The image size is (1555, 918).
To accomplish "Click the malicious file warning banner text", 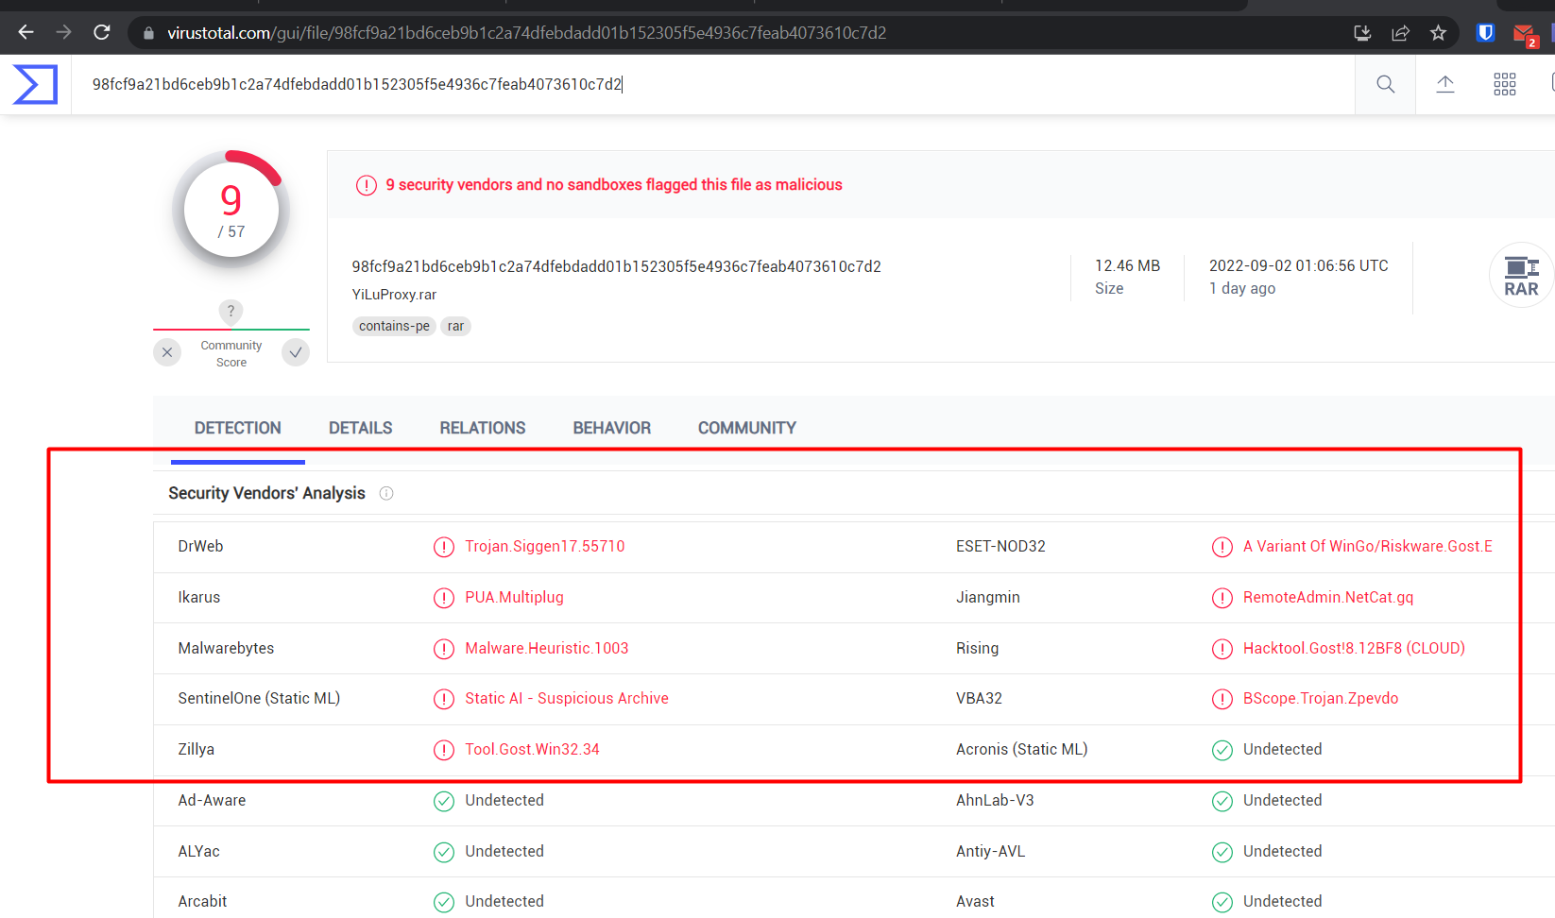I will pos(614,185).
